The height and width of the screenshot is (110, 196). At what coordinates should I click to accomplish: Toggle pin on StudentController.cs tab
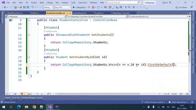[x=68, y=13]
